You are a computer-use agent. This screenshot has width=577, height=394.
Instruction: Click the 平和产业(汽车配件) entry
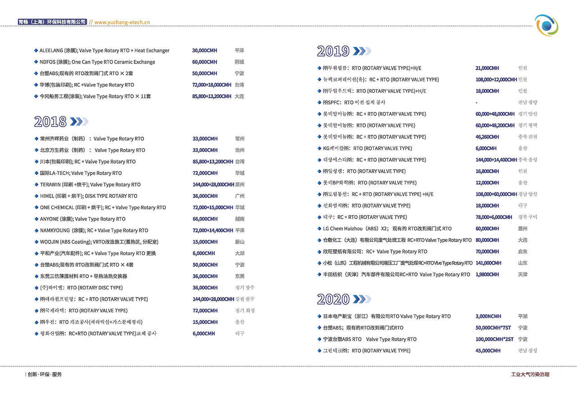point(95,253)
